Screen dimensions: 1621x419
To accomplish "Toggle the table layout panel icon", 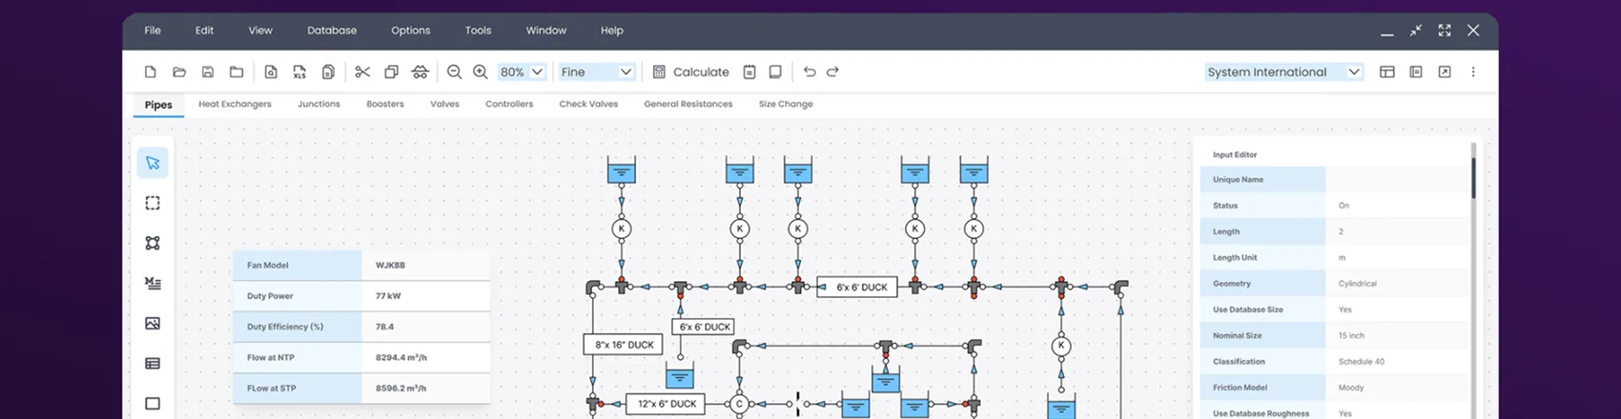I will click(x=1387, y=71).
